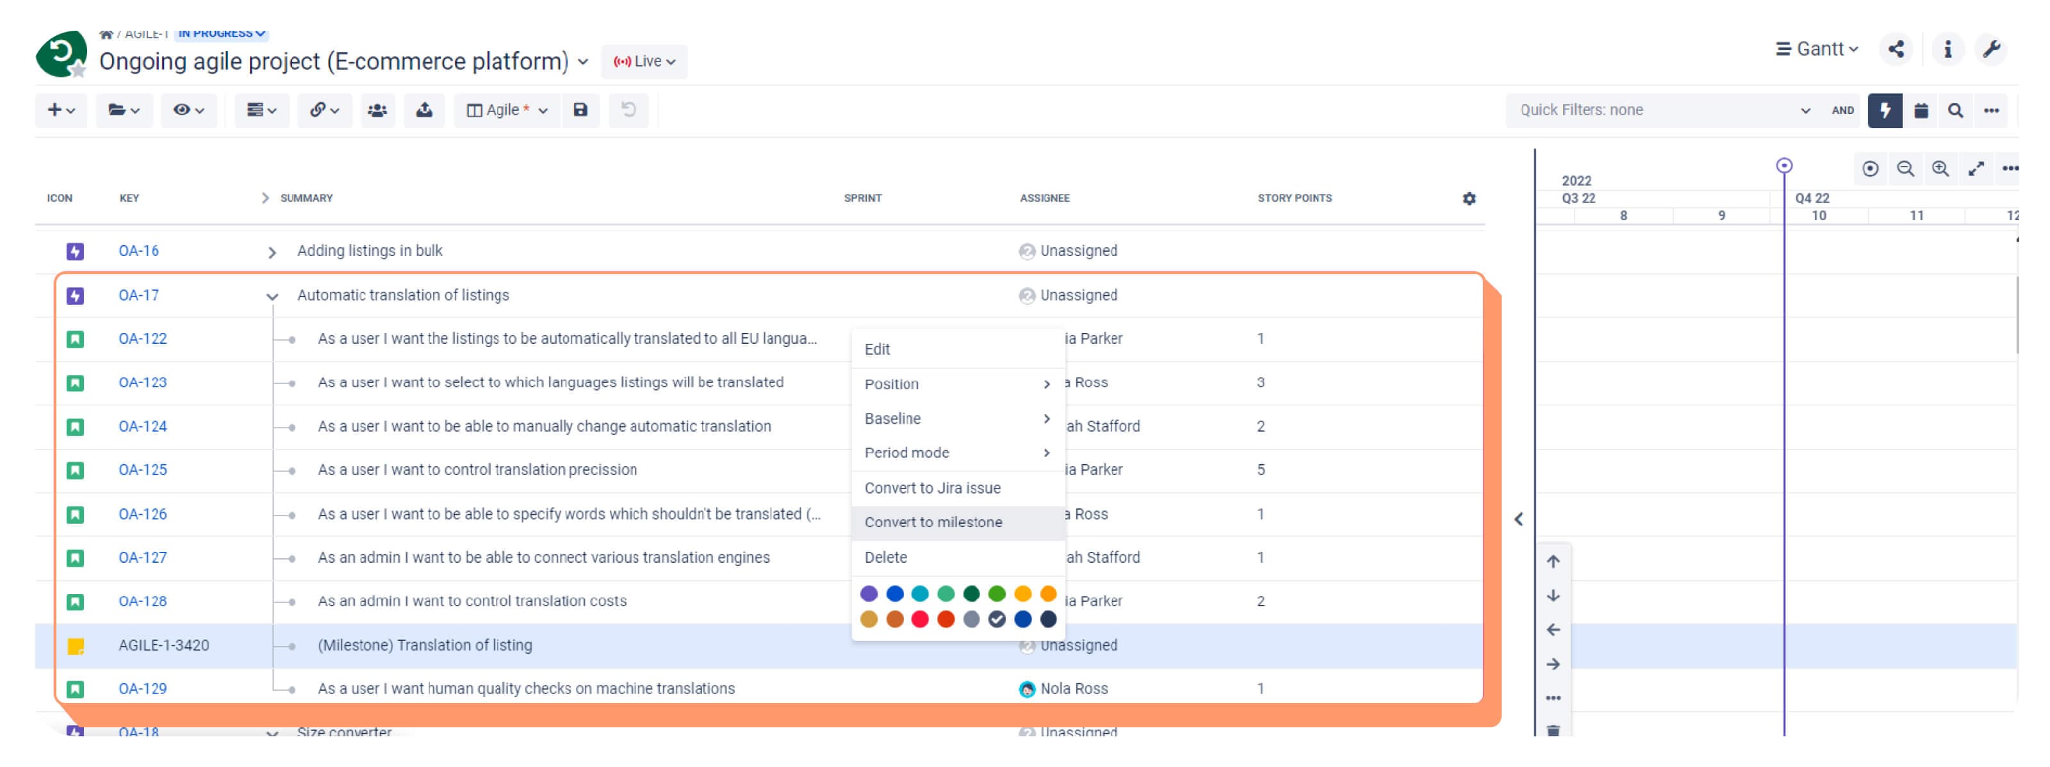Click the today marker on timeline
Viewport: 2050px width, 767px height.
click(1784, 165)
